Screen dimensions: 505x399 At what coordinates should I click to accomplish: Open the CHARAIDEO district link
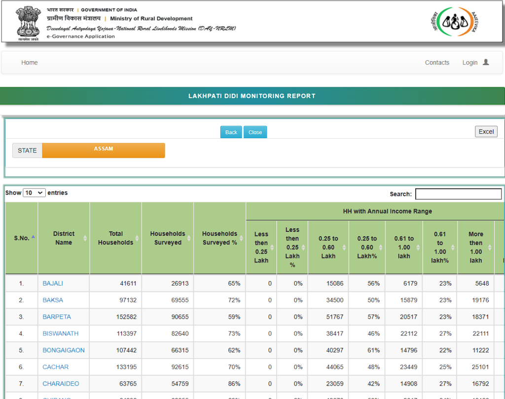point(61,384)
